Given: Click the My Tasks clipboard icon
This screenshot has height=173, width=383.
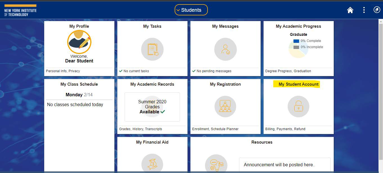Looking at the screenshot, I should point(152,49).
